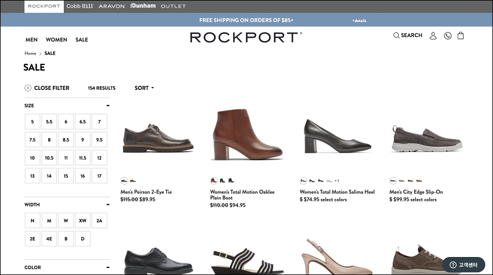Open Men's City Edge Slip-On link
The image size is (493, 275).
coord(416,192)
